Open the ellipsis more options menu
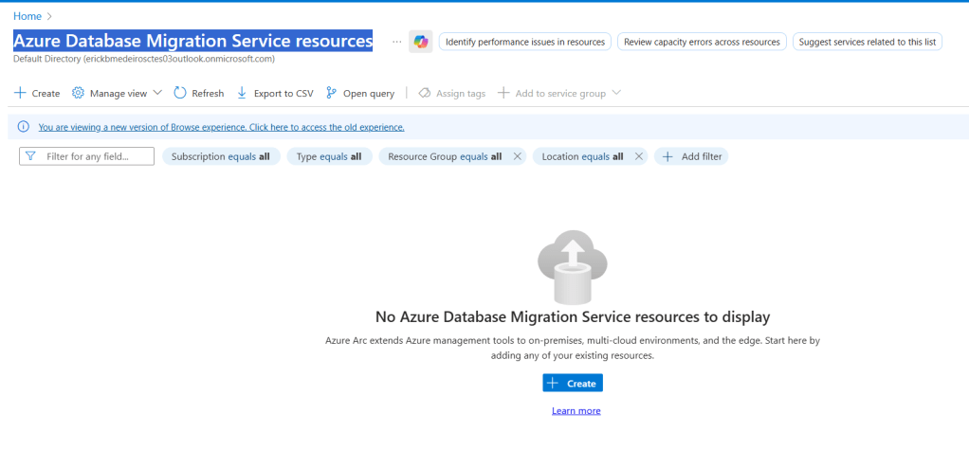The width and height of the screenshot is (969, 450). [x=396, y=42]
